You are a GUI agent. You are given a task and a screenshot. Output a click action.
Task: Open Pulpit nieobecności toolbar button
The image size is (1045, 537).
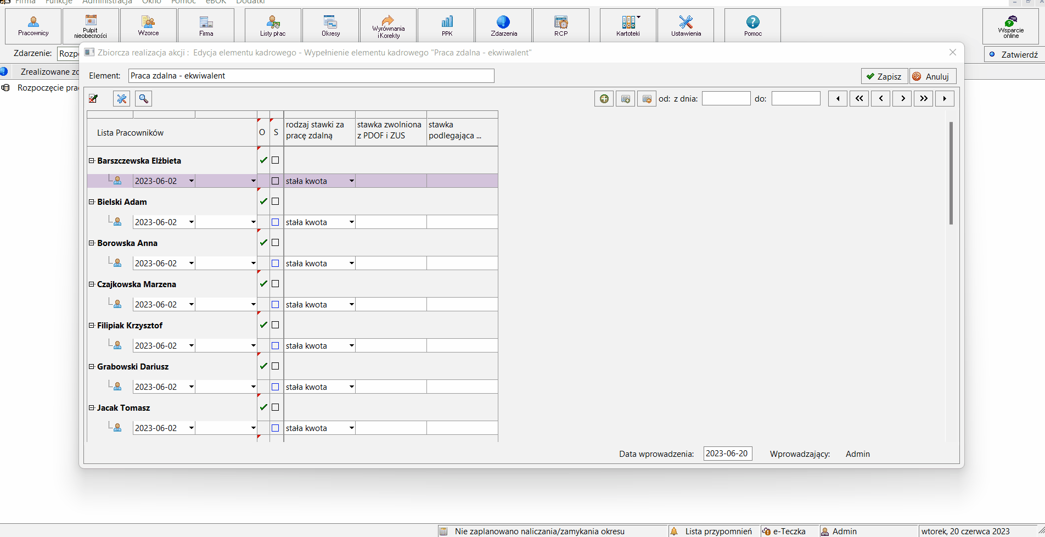pos(91,26)
